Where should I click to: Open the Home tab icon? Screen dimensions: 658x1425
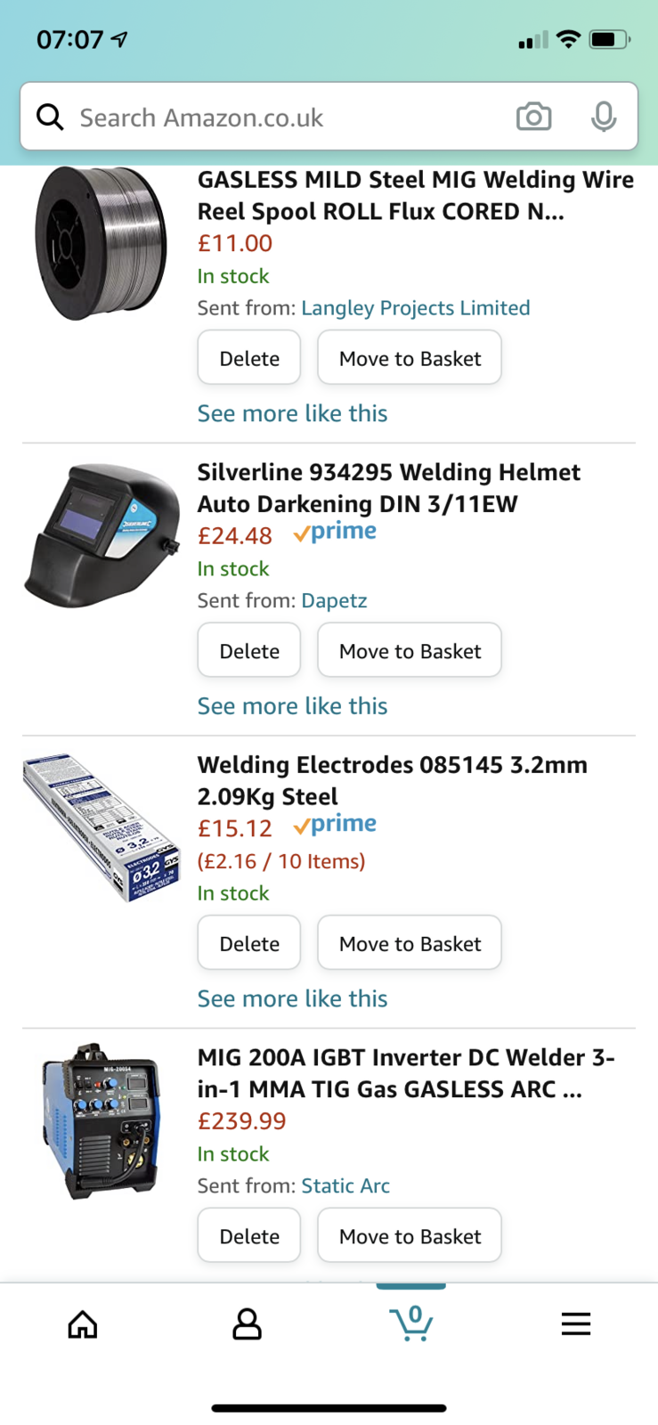pos(83,1324)
